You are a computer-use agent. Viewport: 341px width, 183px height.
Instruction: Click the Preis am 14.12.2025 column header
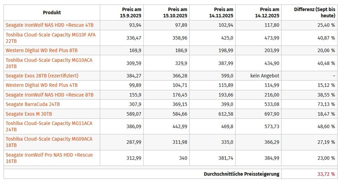[269, 13]
